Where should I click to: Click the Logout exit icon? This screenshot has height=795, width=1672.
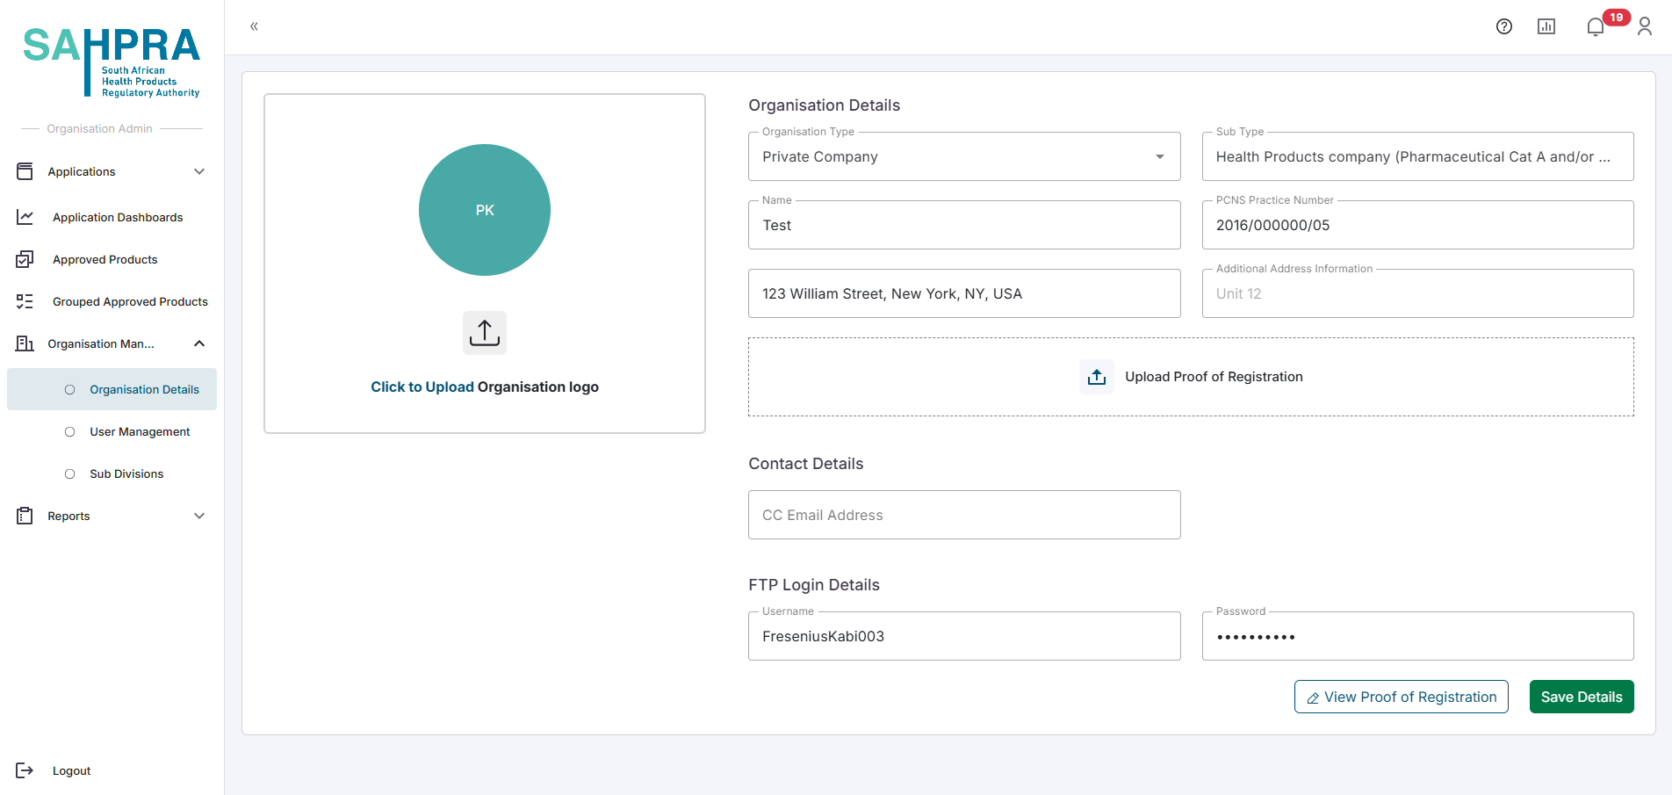[x=25, y=770]
